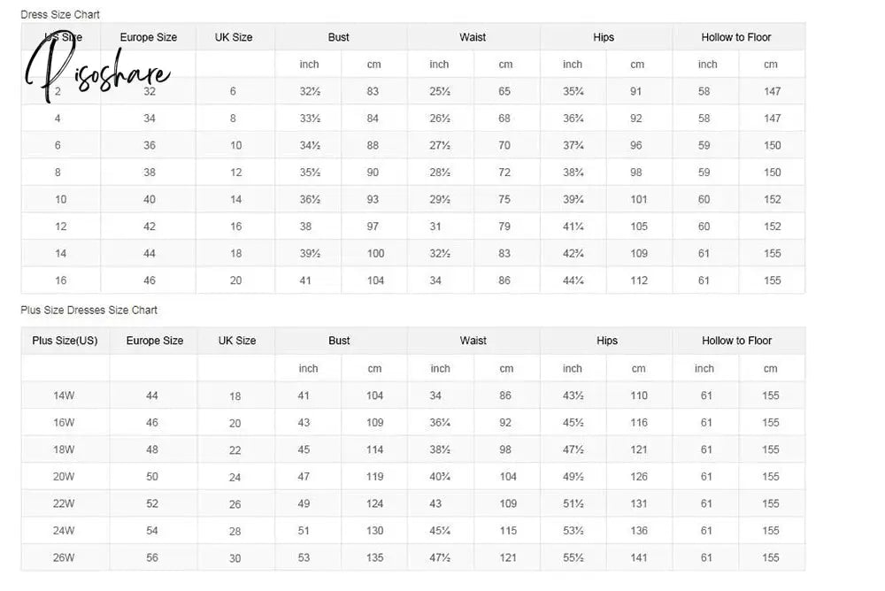Select hips cm value 112 in size 16 row
The height and width of the screenshot is (591, 885).
[x=639, y=280]
